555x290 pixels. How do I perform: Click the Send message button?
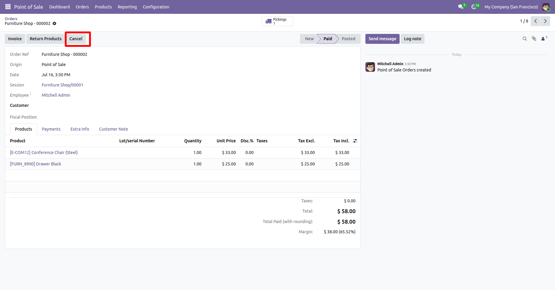click(382, 39)
